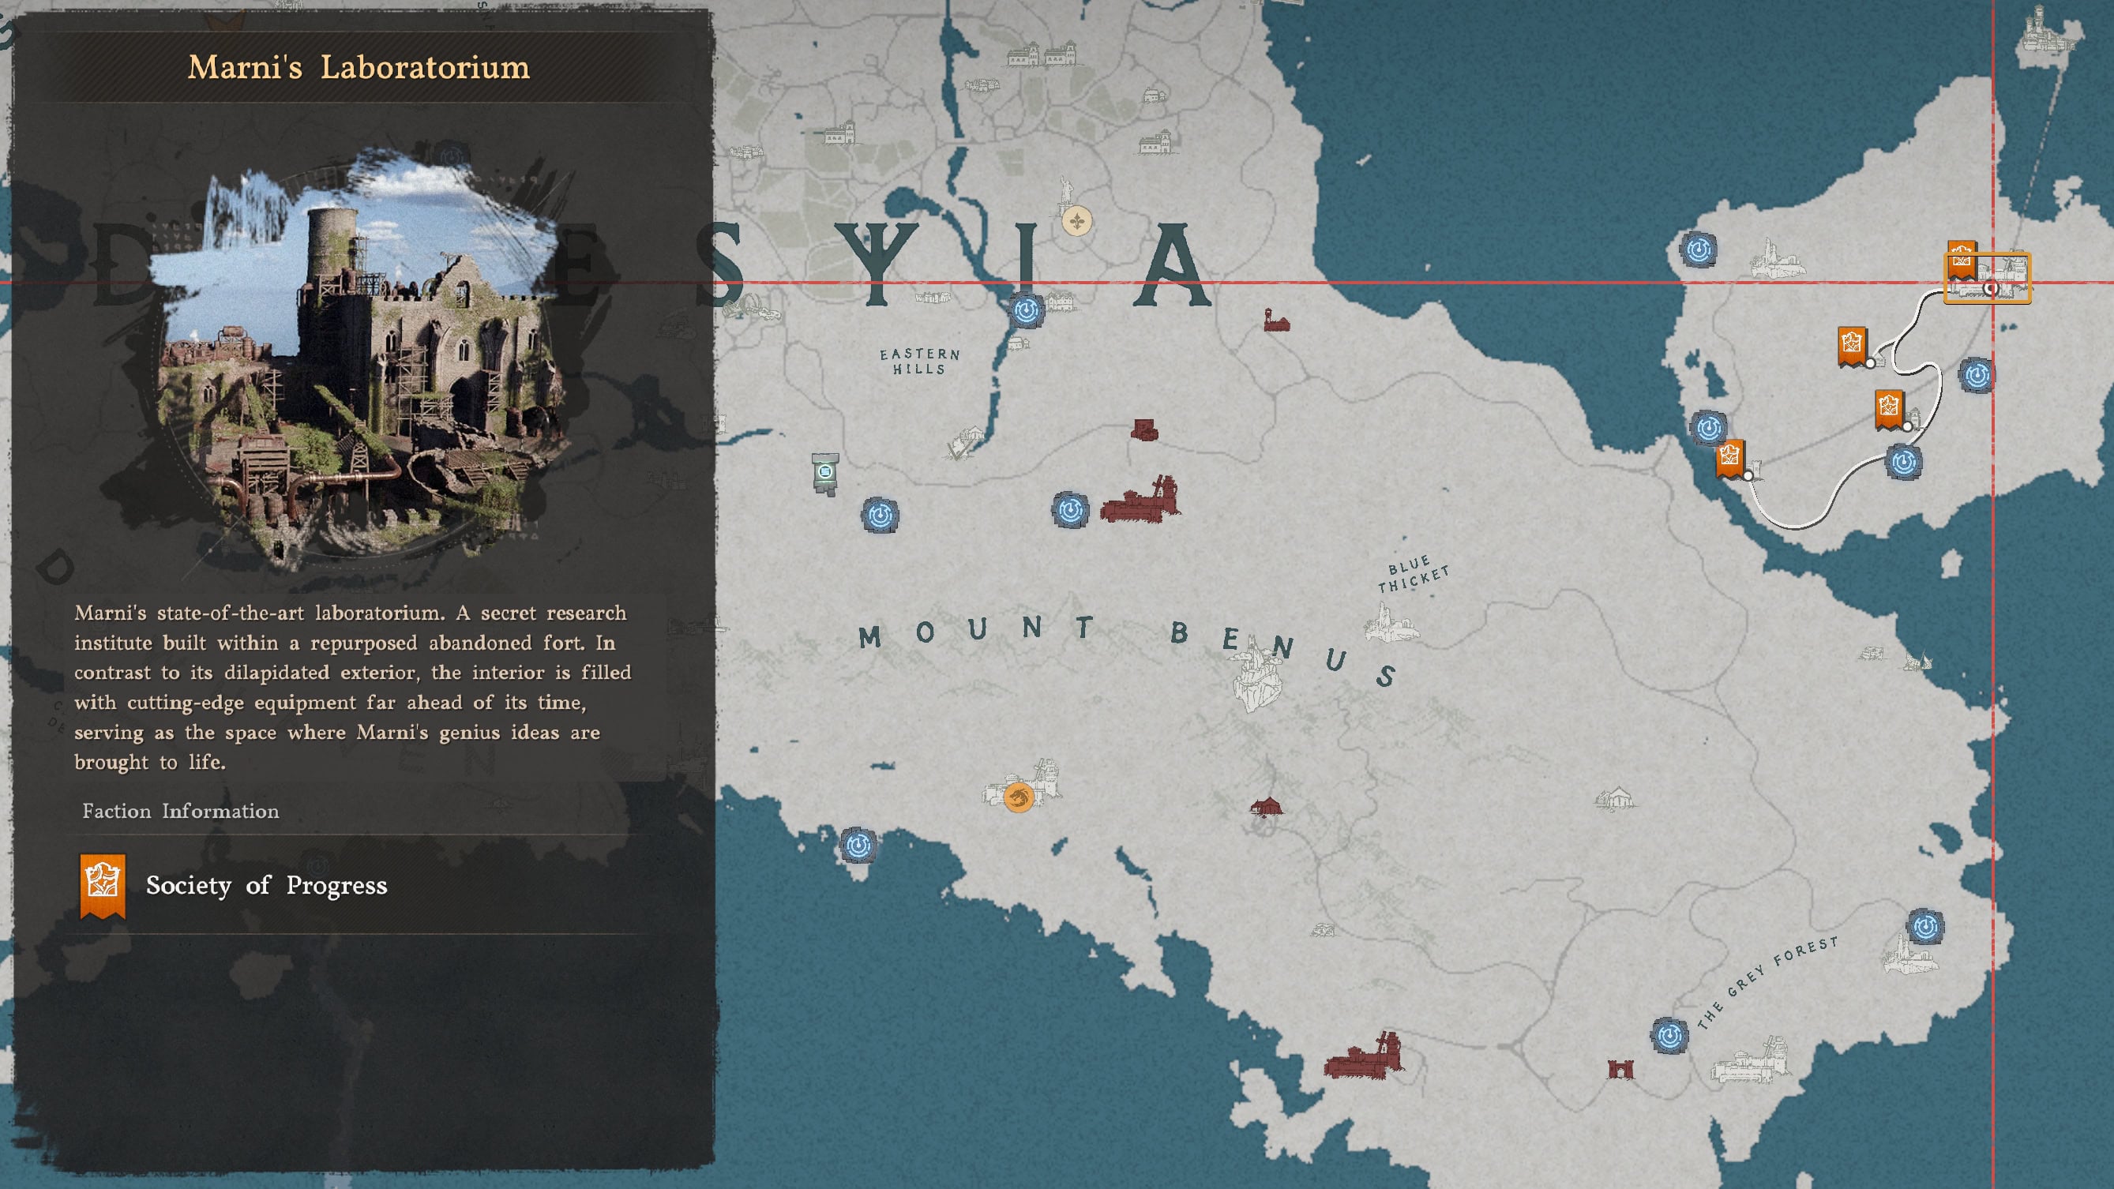Select blue gear in far southeast corner
Screen dimensions: 2114x1189
tap(1924, 927)
